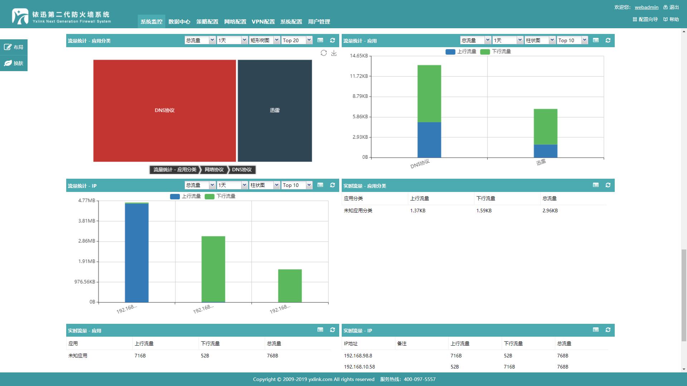Click the DNS协议 green downstream bar segment

[429, 94]
